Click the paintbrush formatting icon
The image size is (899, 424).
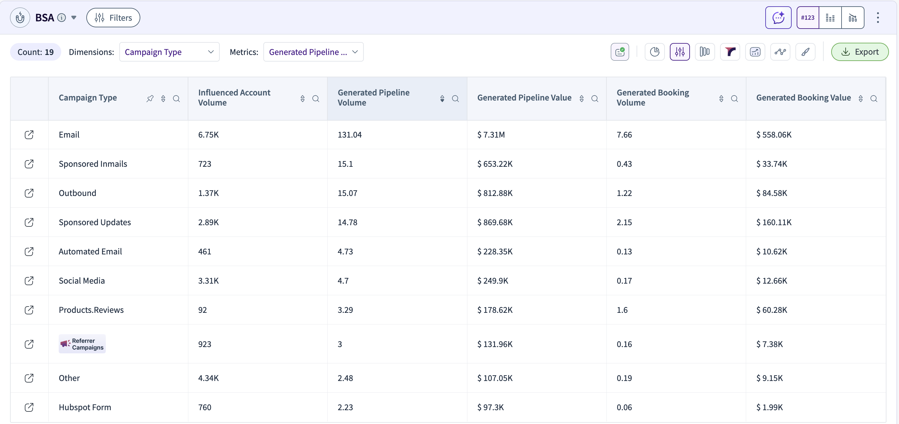coord(805,52)
